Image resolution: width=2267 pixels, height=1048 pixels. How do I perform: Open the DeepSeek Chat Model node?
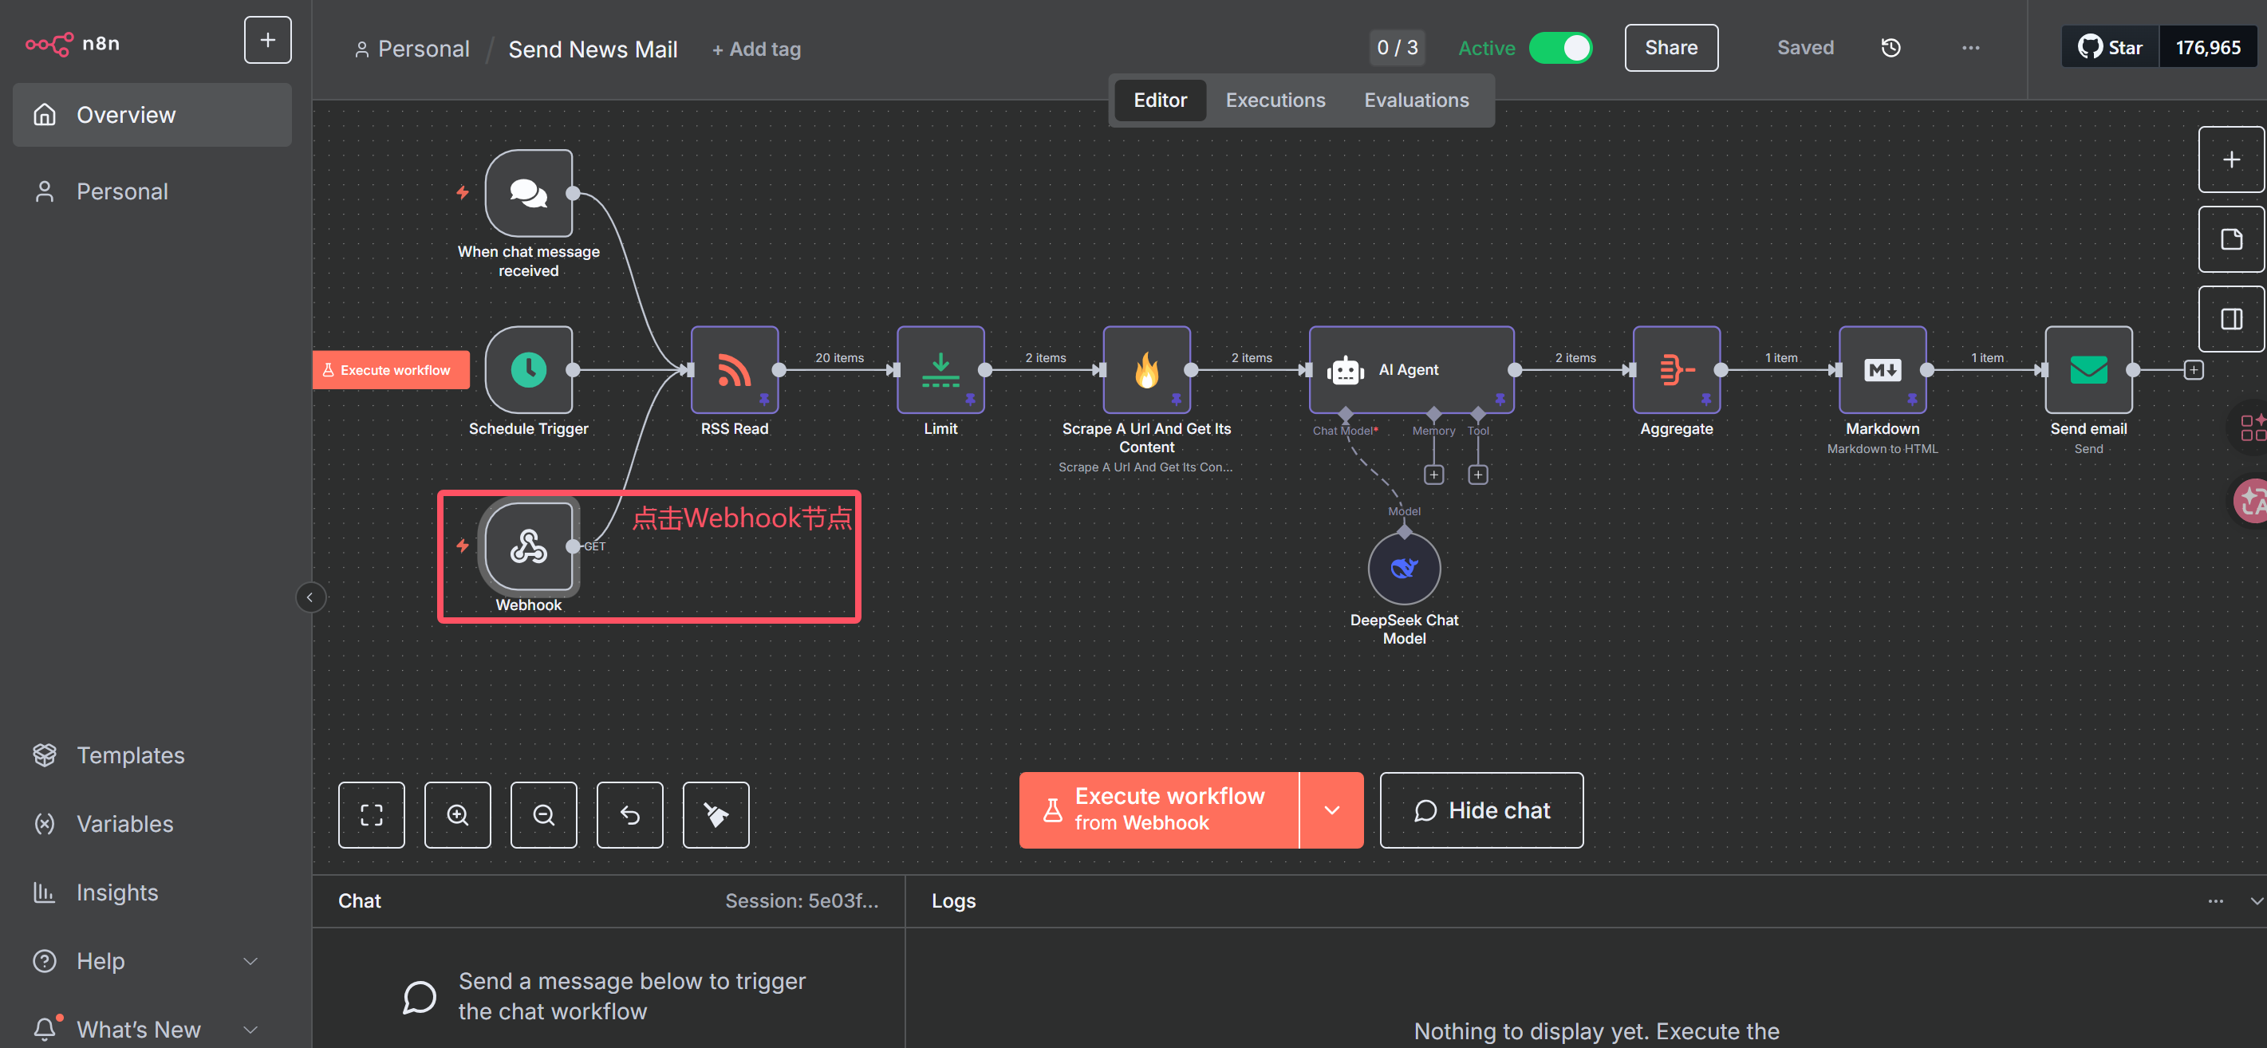coord(1404,569)
